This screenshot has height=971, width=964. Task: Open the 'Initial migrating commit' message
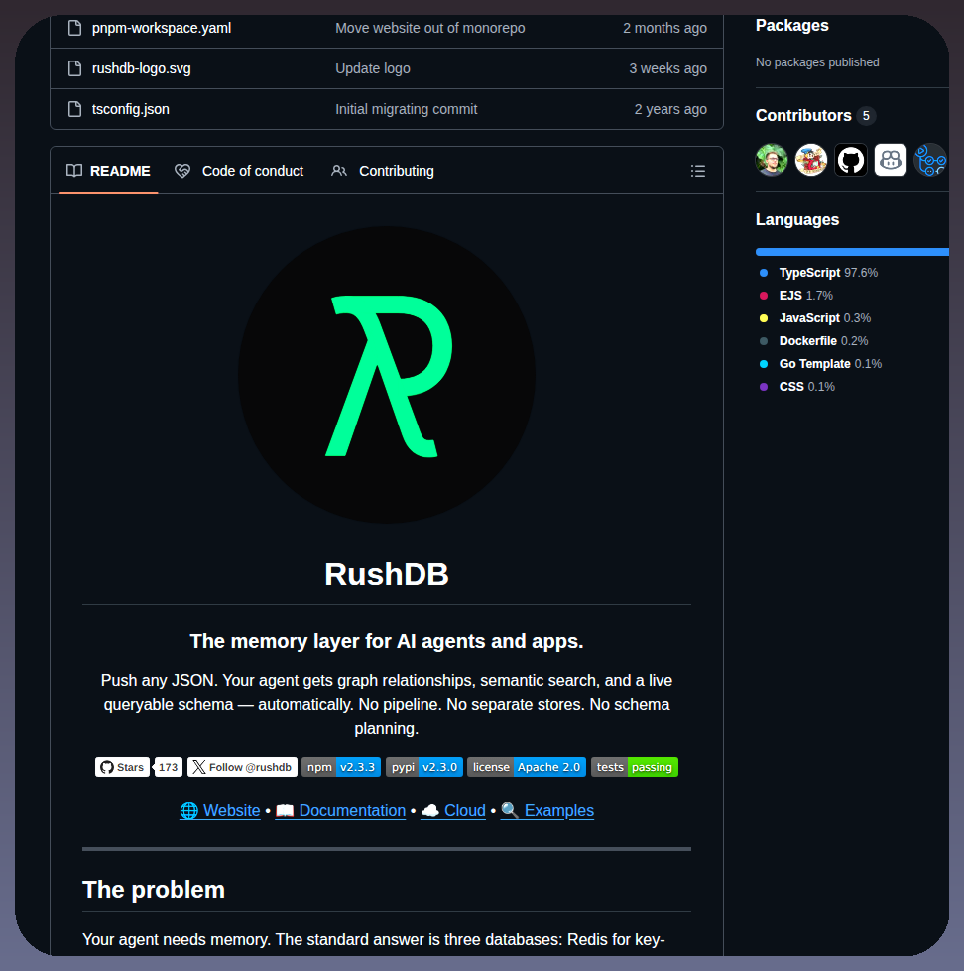tap(407, 109)
